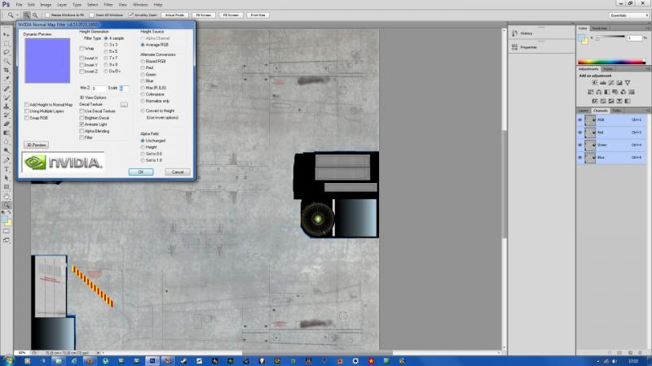Pick a color from the spectrum ramp
This screenshot has height=366, width=652.
coord(611,62)
